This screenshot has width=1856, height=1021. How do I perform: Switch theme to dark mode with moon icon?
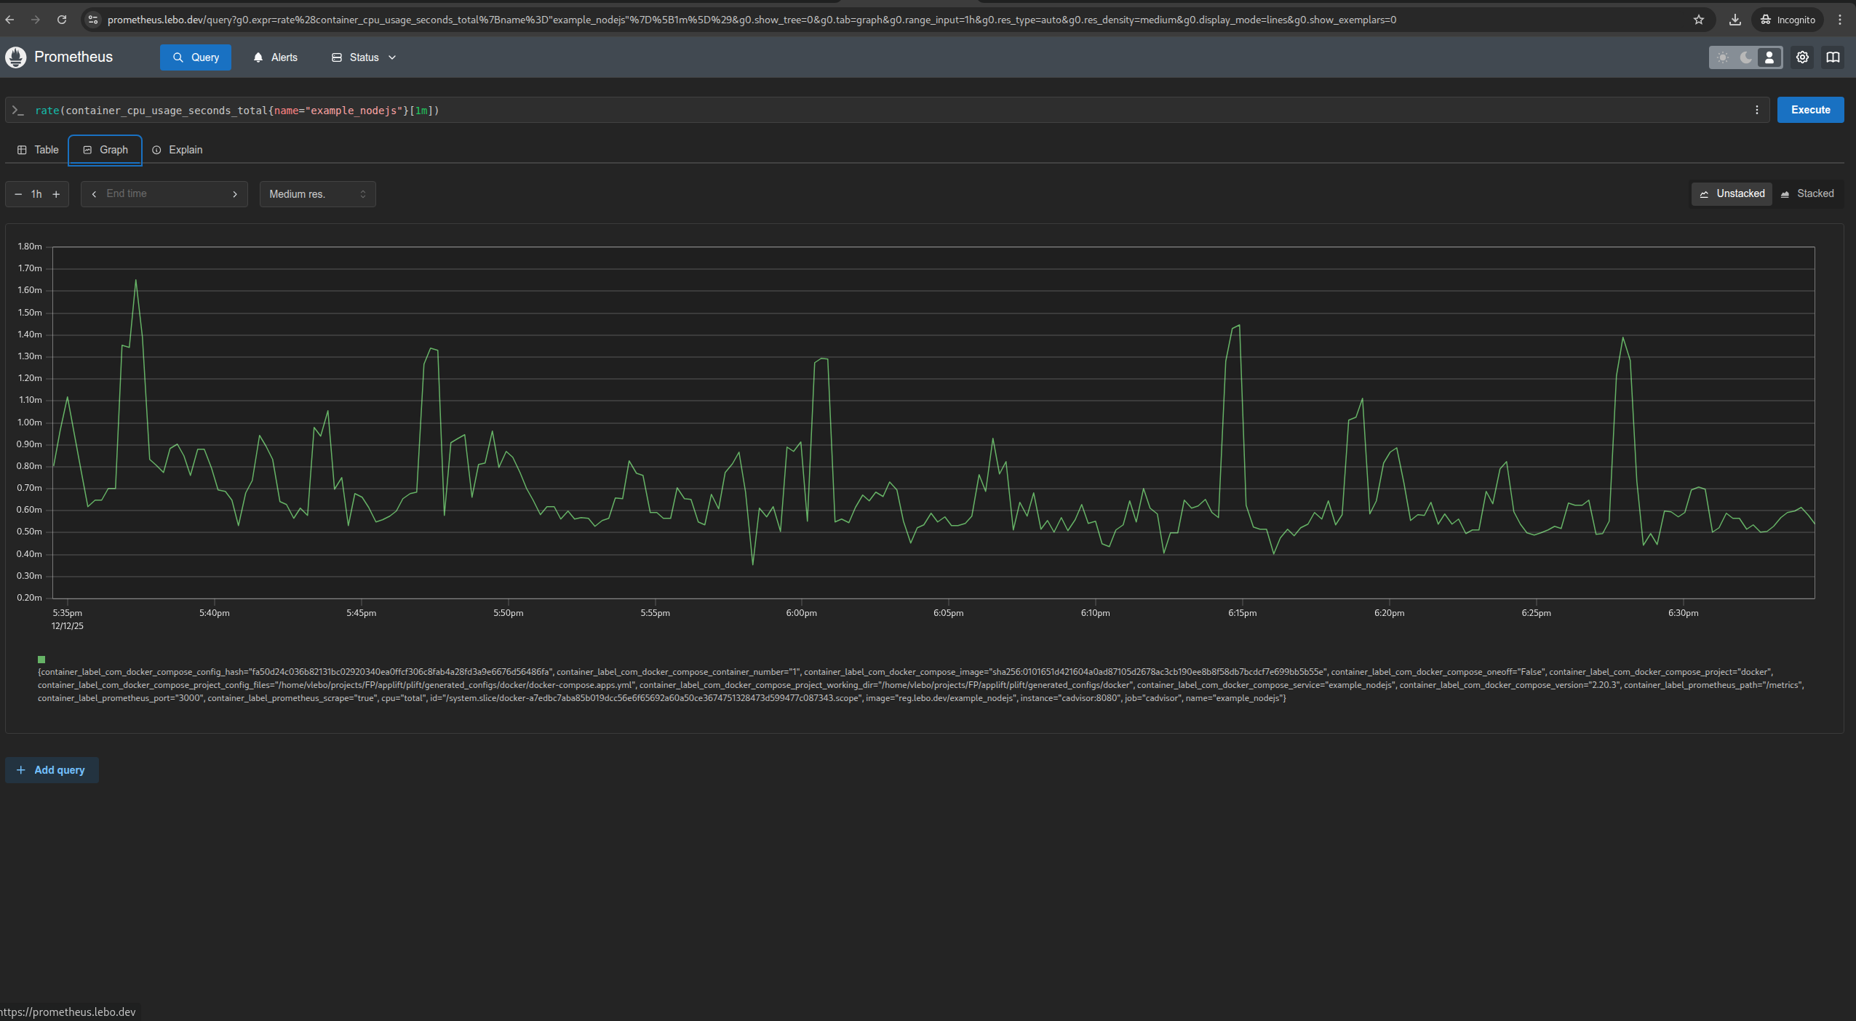coord(1745,57)
